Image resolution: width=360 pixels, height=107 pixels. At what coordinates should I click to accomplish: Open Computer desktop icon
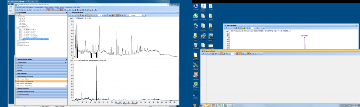coord(196,7)
